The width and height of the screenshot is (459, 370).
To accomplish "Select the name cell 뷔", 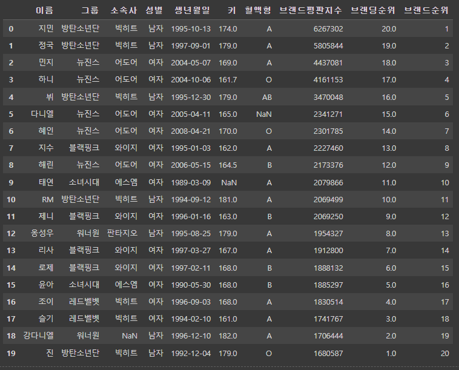I will (50, 97).
